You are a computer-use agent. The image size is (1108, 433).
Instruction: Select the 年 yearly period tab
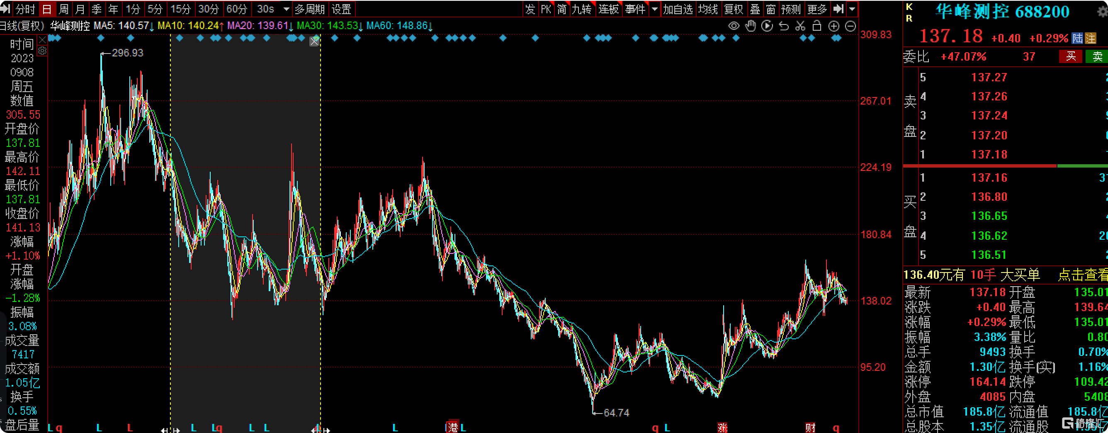(113, 9)
